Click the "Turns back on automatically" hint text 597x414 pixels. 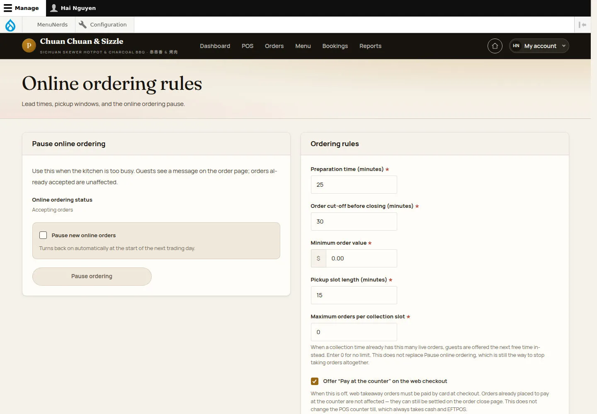pyautogui.click(x=117, y=248)
